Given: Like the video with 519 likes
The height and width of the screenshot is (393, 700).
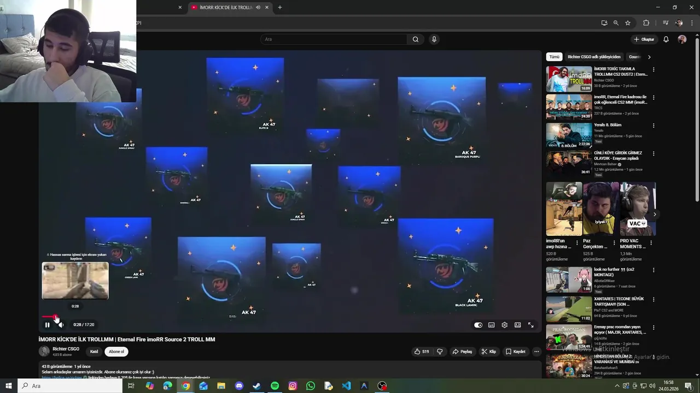Looking at the screenshot, I should [x=422, y=352].
